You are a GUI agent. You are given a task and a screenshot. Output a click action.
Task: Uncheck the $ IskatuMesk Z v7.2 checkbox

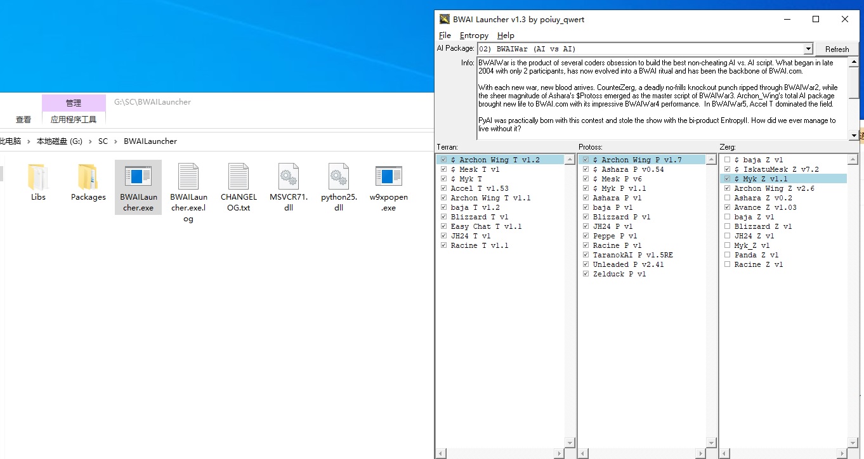coord(728,169)
